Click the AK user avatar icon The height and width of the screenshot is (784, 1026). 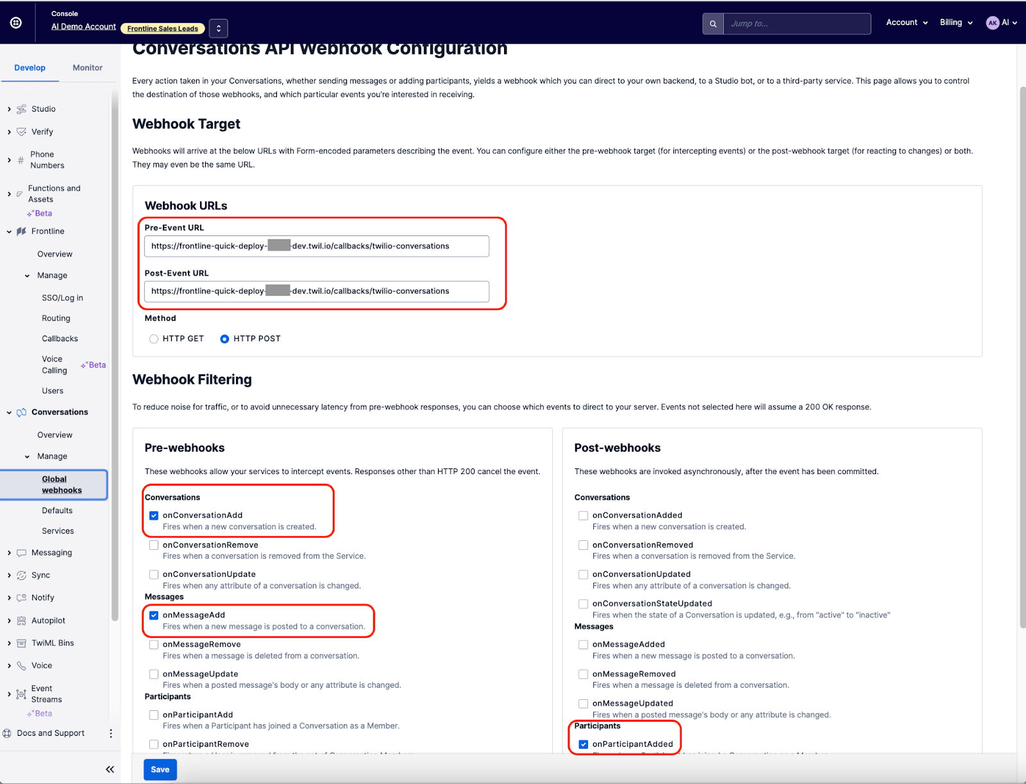993,22
